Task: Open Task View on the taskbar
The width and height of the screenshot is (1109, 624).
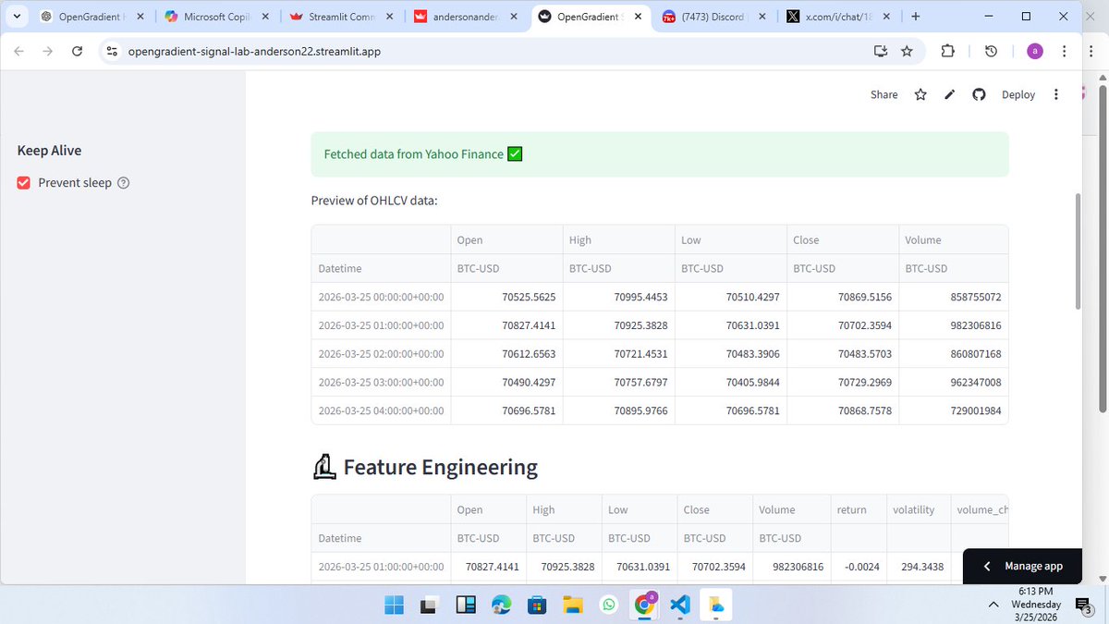Action: pyautogui.click(x=430, y=606)
